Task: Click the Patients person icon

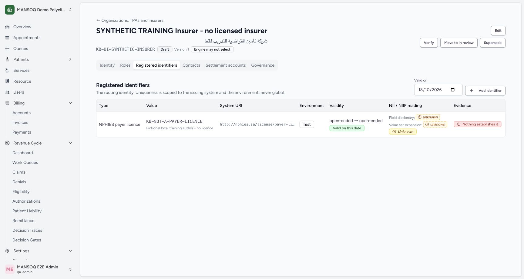Action: coord(7,60)
